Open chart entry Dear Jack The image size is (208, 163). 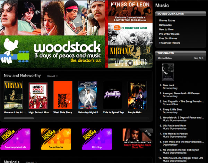pyautogui.click(x=168, y=85)
